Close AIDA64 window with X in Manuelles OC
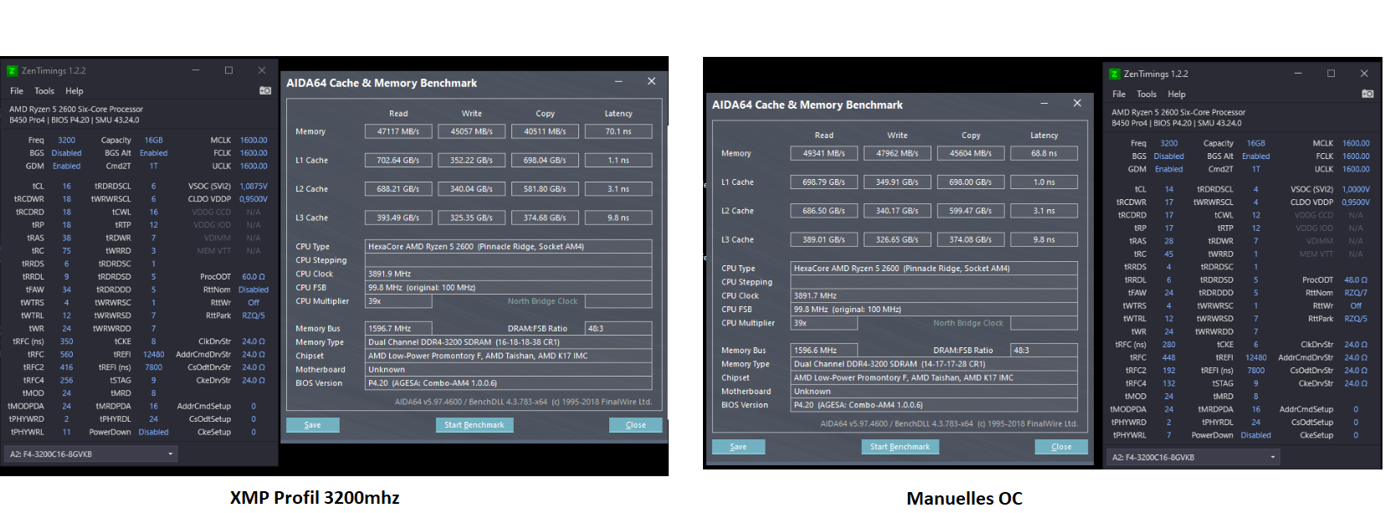This screenshot has height=513, width=1385. coord(1077,103)
